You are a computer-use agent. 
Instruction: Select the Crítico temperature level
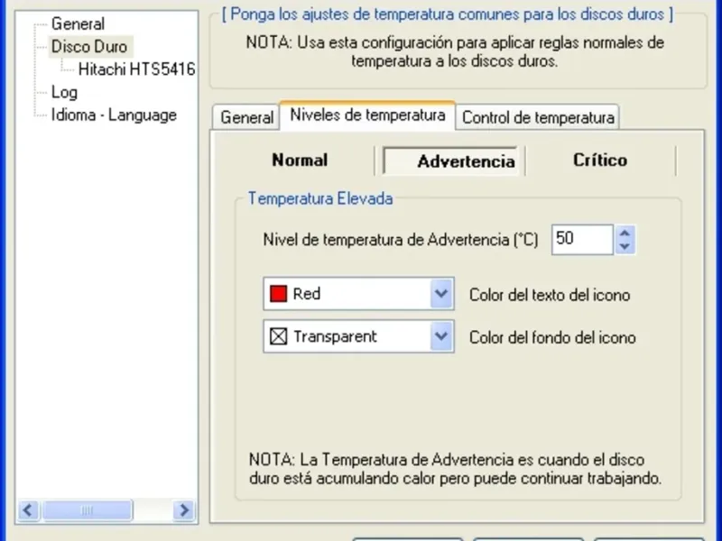(x=600, y=160)
